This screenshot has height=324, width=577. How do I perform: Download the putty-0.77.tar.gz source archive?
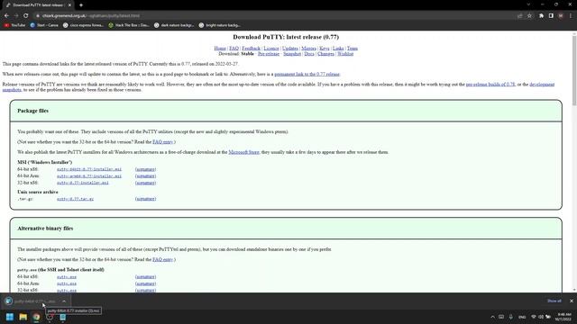tap(75, 199)
